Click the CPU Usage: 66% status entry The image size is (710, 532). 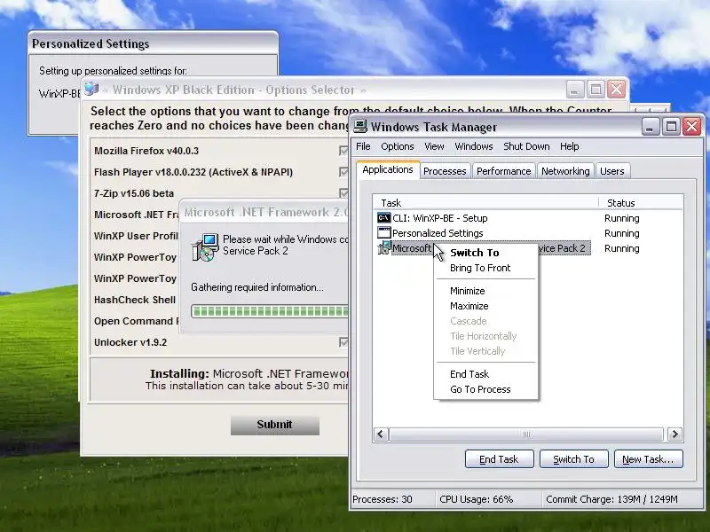click(x=477, y=499)
